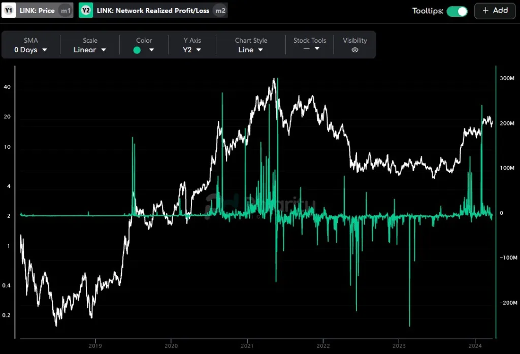
Task: Select the LINK: Network Realized Profit/Loss tab
Action: click(153, 11)
